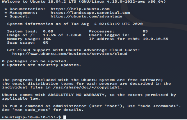Click the "0 packages can be updated" line
This screenshot has width=187, height=120.
[35, 61]
